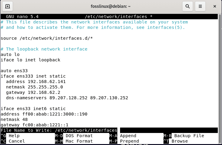The image size is (222, 145).
Task: Click the dns-nameservers line
Action: pos(67,98)
